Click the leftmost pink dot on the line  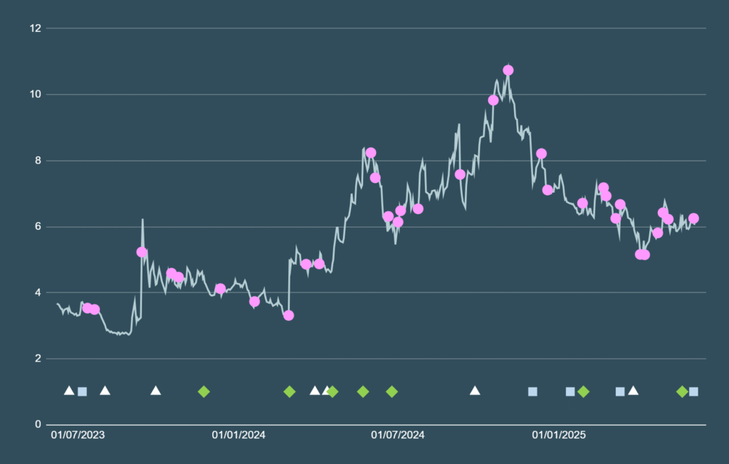pyautogui.click(x=88, y=308)
